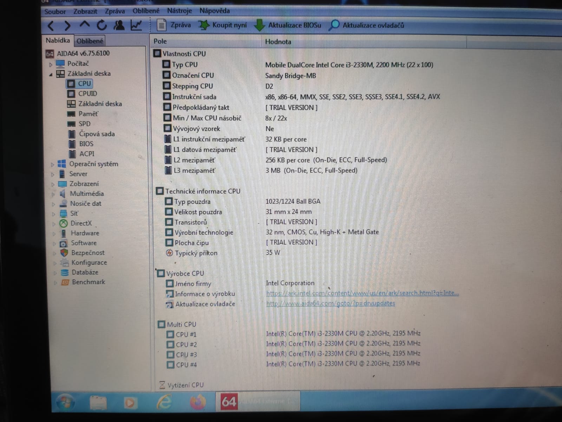
Task: Open the Nástroje menu
Action: pyautogui.click(x=179, y=11)
